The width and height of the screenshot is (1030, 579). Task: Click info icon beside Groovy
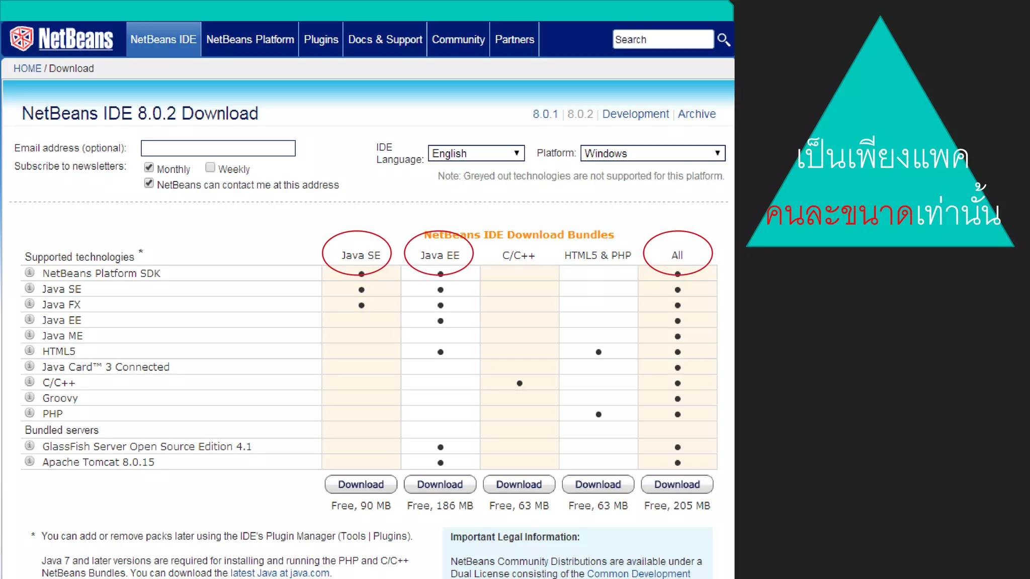[x=30, y=397]
